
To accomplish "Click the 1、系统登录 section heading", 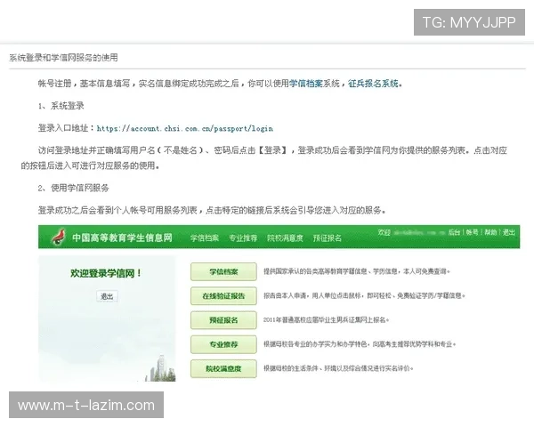I will 61,106.
